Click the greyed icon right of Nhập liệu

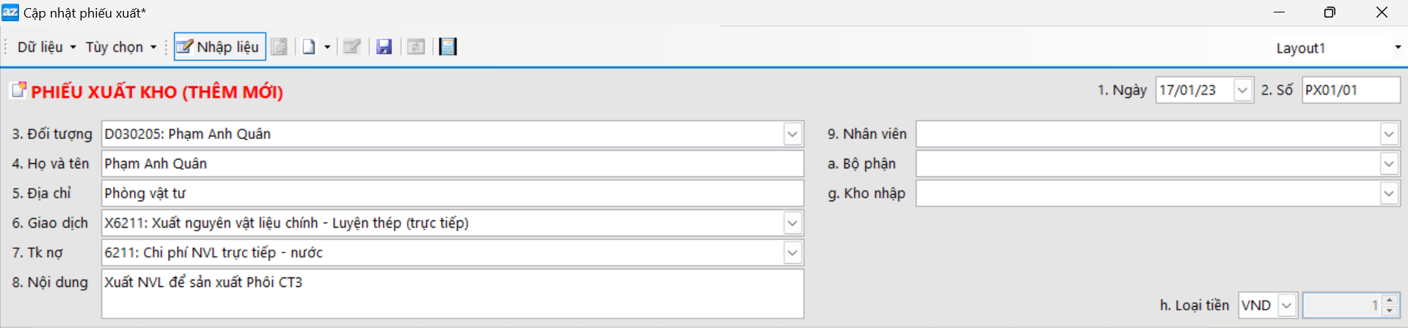280,47
